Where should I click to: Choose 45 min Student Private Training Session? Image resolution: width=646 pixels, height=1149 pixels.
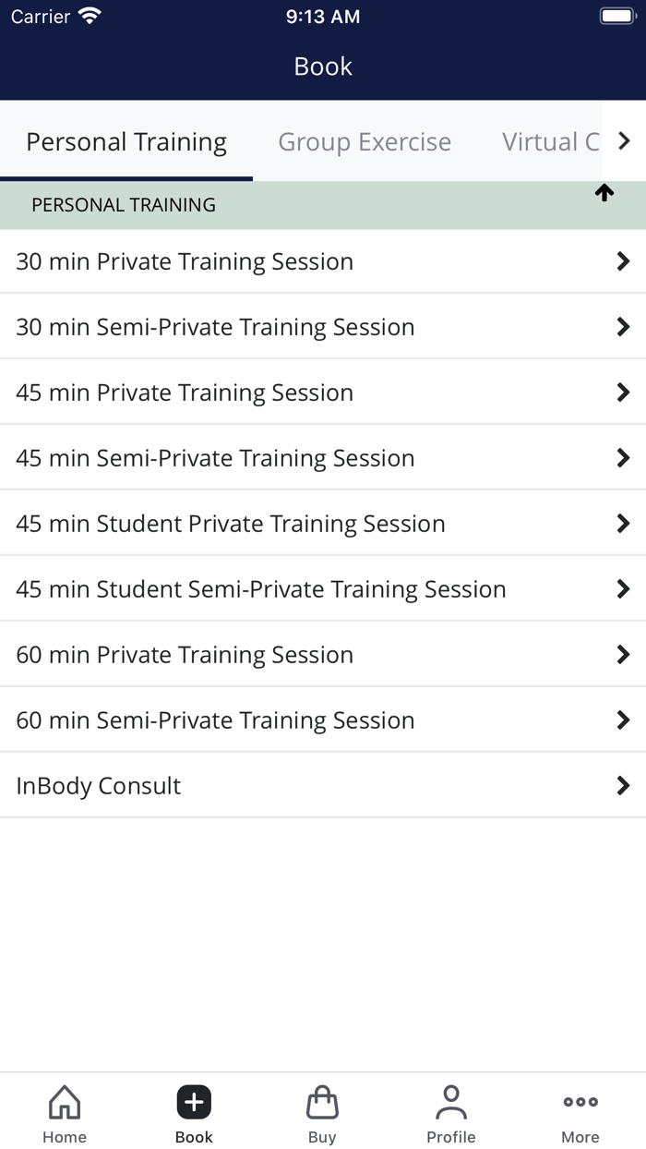pos(231,524)
